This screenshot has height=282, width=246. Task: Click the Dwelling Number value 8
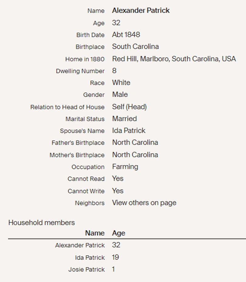tap(114, 71)
